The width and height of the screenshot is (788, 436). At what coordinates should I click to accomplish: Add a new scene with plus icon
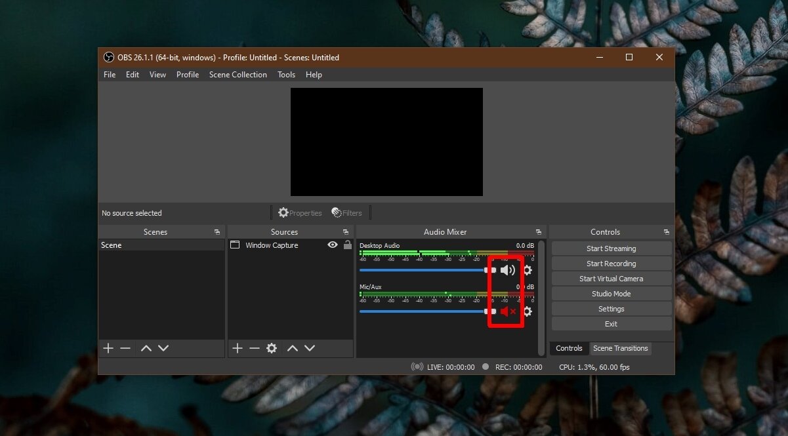click(108, 349)
